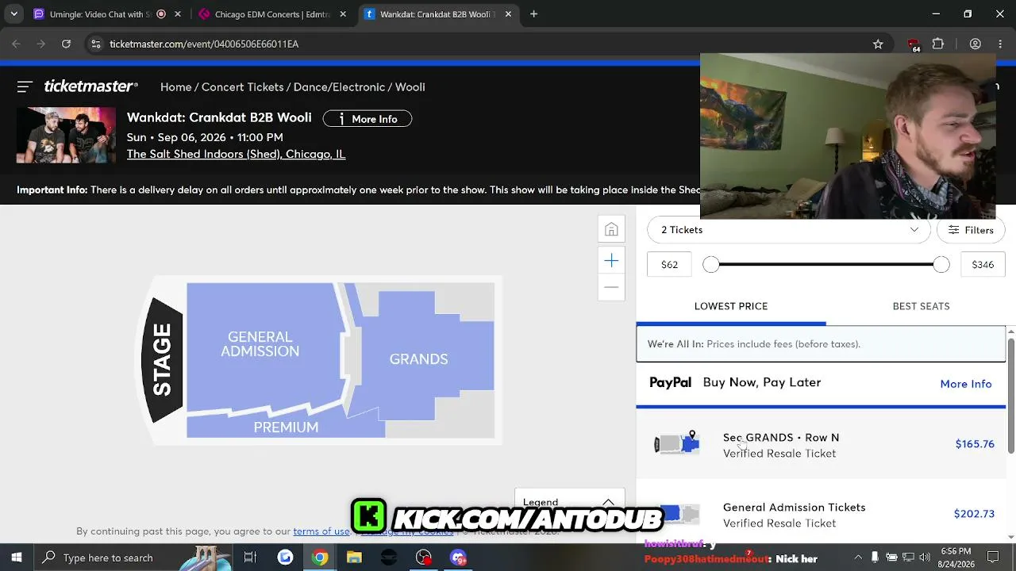
Task: Open the Concert Tickets breadcrumb
Action: pos(243,87)
